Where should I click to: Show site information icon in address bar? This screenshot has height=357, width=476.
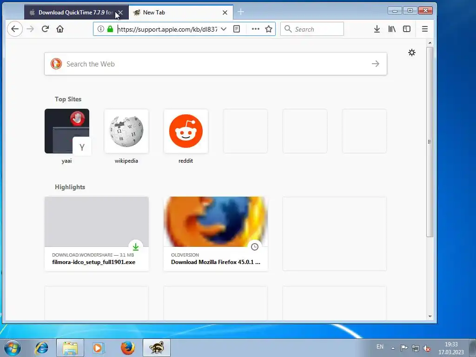(101, 29)
